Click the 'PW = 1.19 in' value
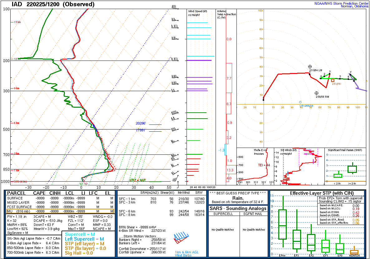The width and height of the screenshot is (370, 259). (17, 217)
